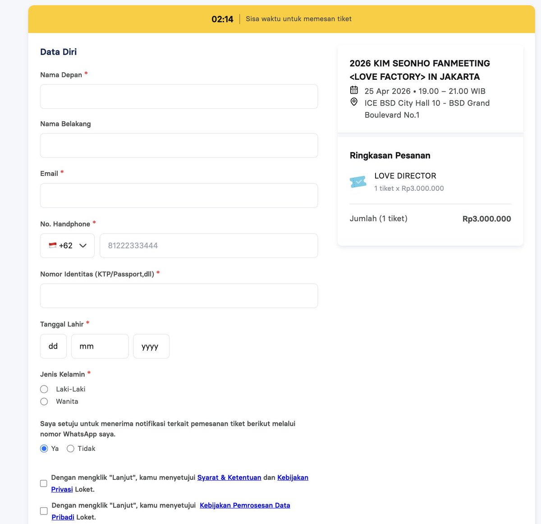
Task: Choose Ya for WhatsApp notifications
Action: pyautogui.click(x=44, y=449)
